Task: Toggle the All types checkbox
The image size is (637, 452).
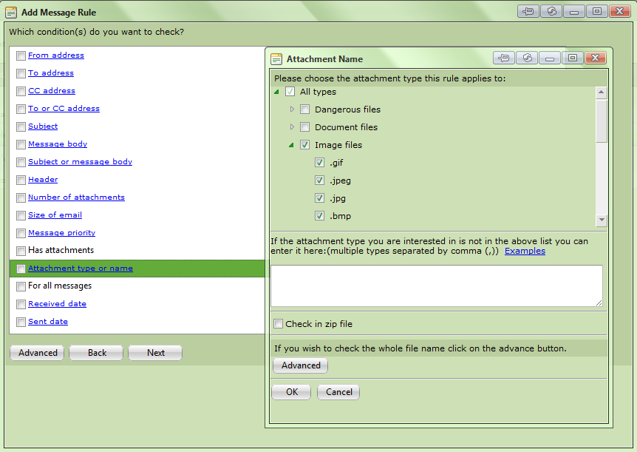Action: [290, 92]
